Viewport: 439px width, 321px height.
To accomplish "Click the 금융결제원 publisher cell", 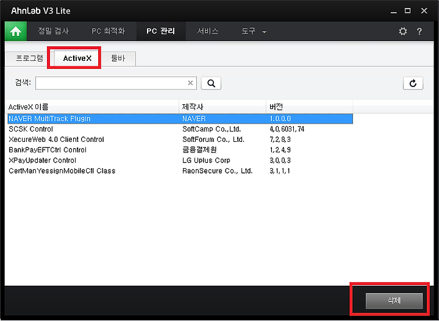I will (199, 150).
